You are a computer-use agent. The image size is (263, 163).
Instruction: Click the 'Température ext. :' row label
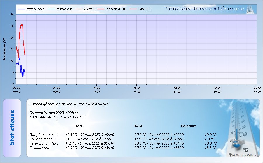[44, 134]
